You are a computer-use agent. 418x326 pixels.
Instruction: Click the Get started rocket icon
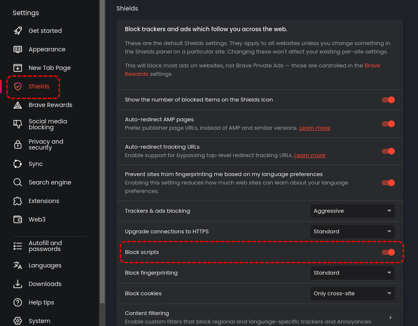18,31
